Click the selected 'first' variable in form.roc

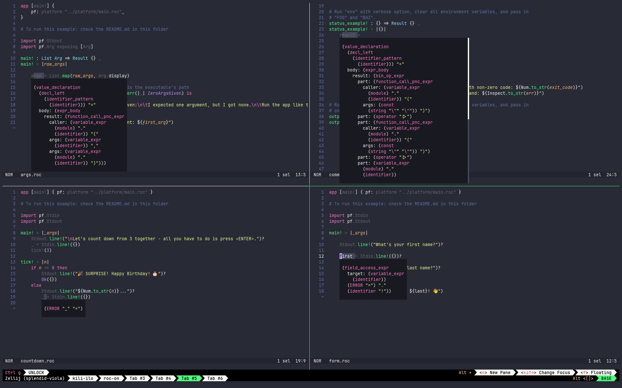[346, 256]
